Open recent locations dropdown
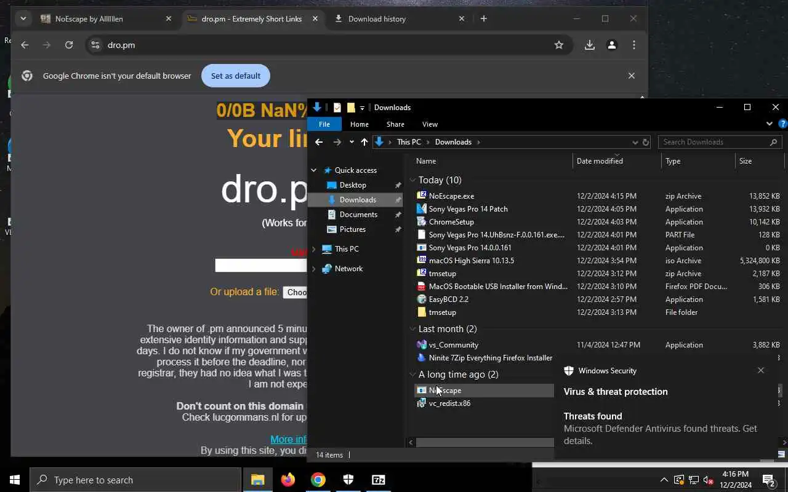This screenshot has width=788, height=492. pos(352,142)
